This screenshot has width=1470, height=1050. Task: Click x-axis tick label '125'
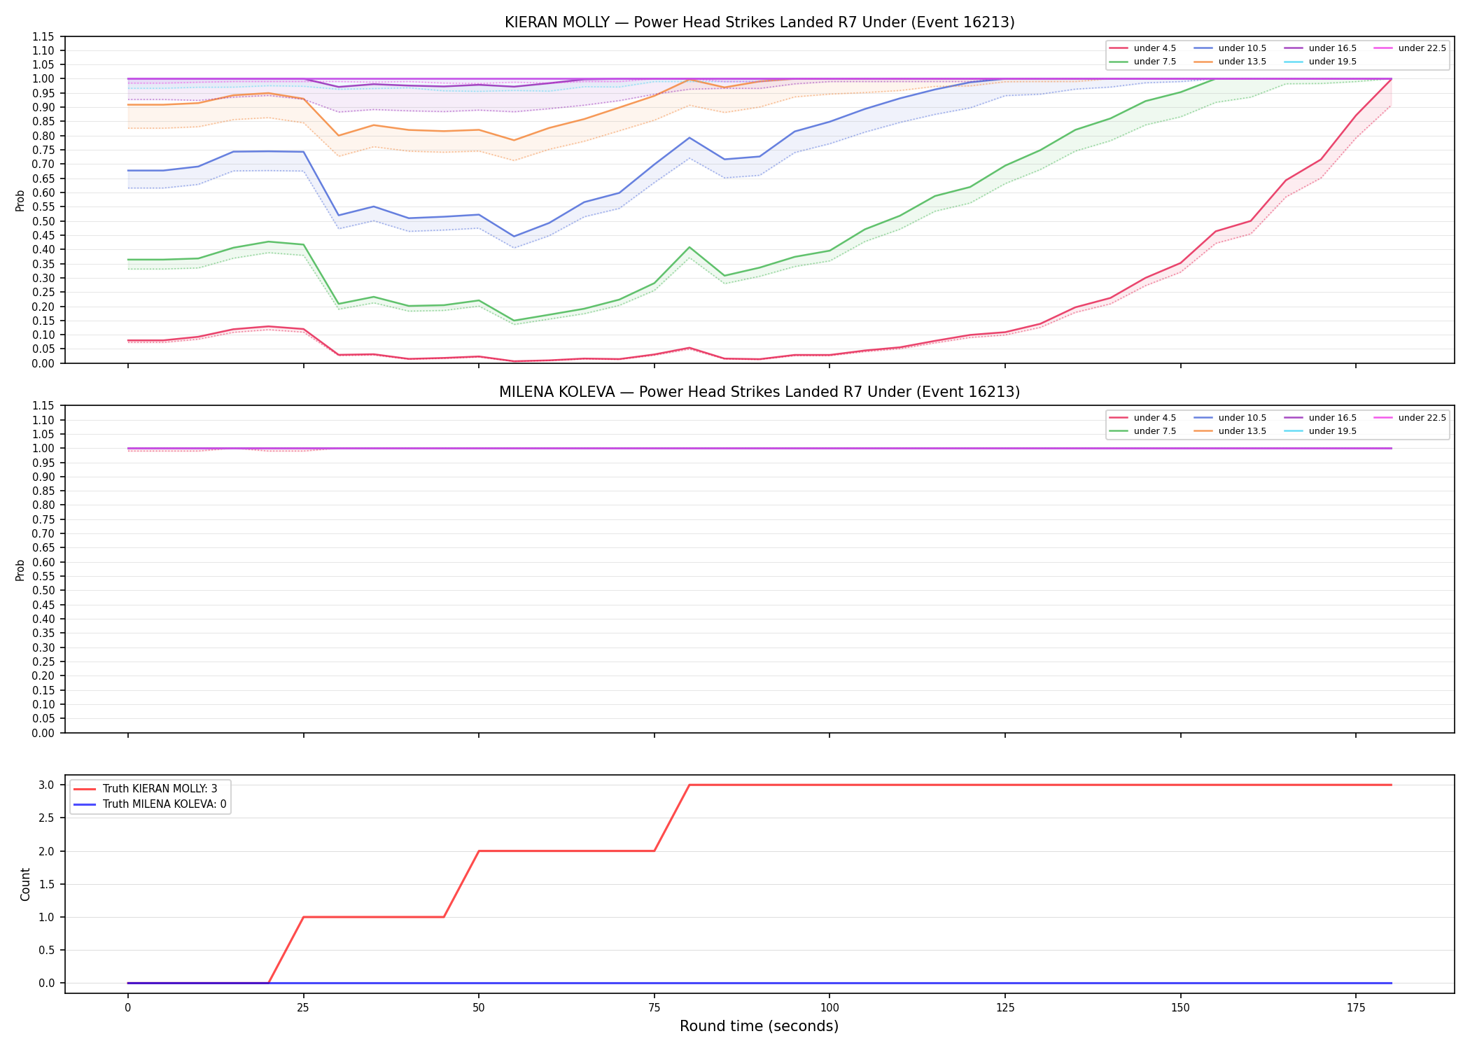pyautogui.click(x=1005, y=1008)
